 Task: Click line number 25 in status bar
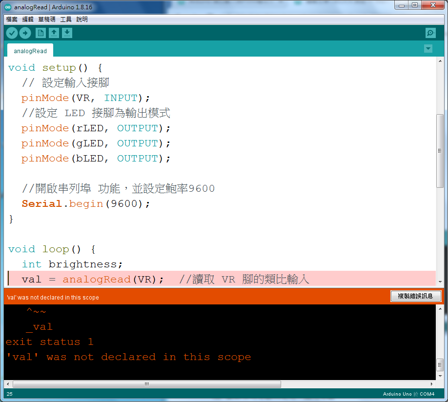pos(9,394)
